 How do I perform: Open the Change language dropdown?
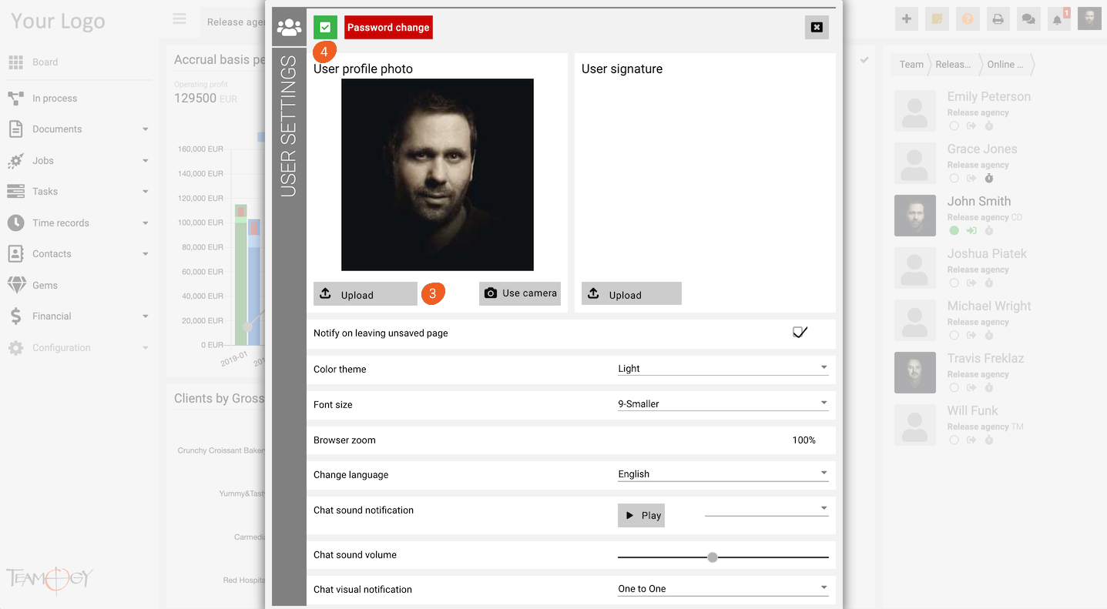click(x=723, y=473)
